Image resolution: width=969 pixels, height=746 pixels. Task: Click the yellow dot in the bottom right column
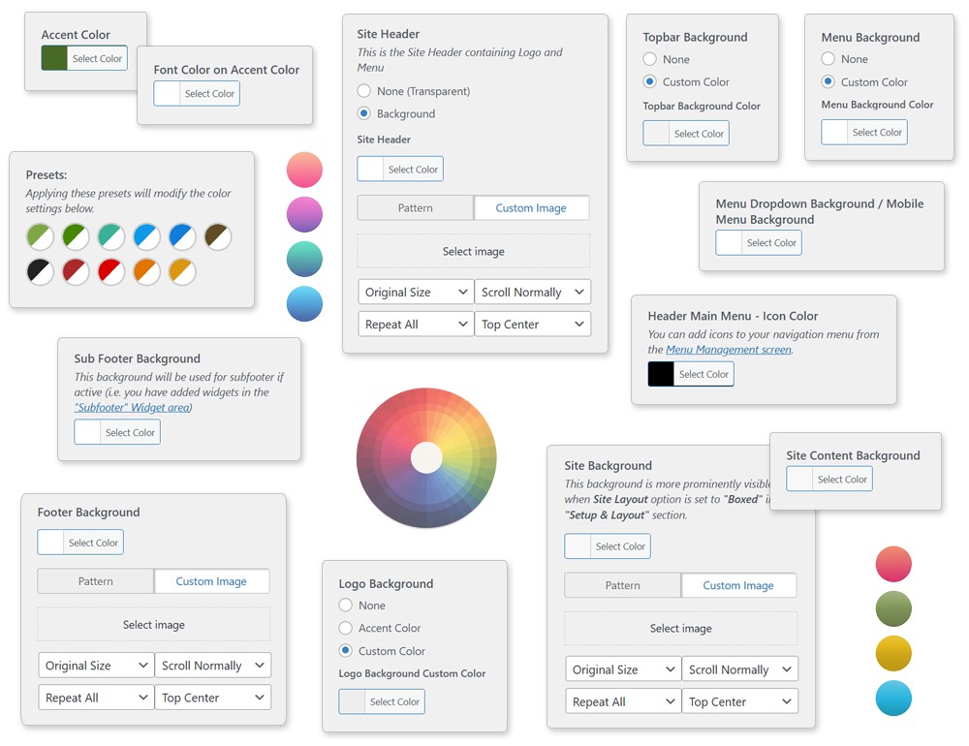click(892, 653)
